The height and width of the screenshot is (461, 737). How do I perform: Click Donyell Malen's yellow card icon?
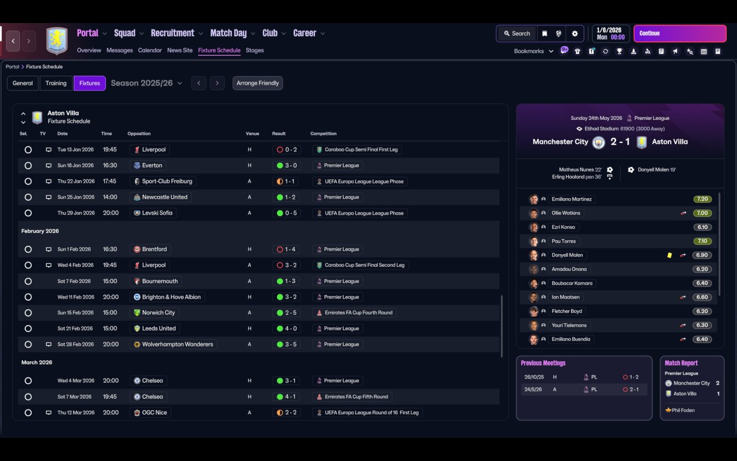670,255
